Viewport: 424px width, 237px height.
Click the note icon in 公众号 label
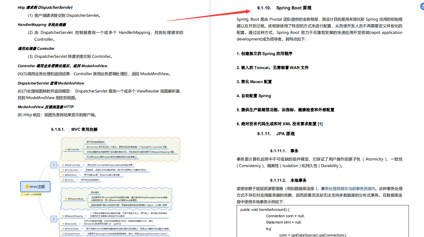(x=22, y=194)
